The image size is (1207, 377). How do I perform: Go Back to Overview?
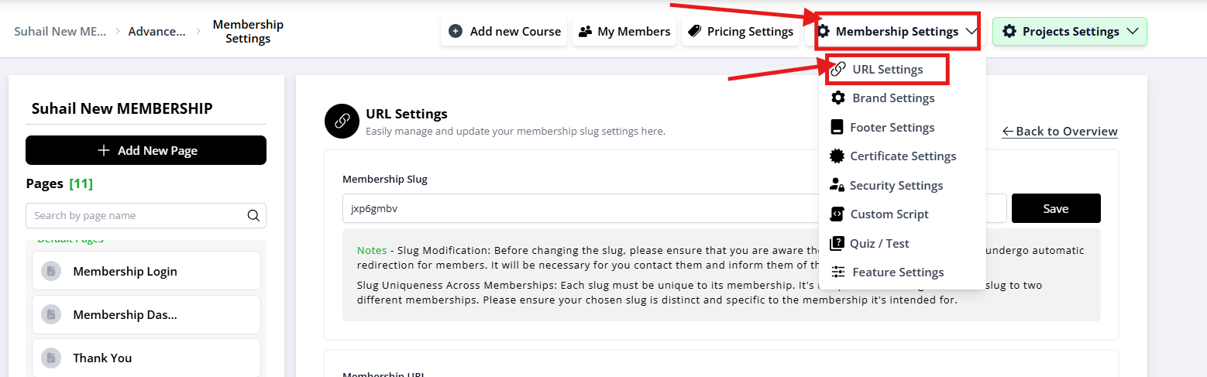click(x=1060, y=132)
